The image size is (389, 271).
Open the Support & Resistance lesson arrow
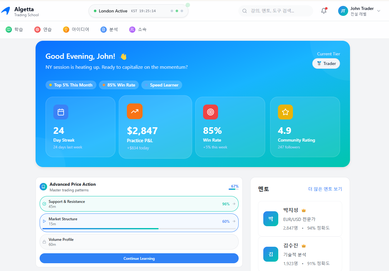click(x=234, y=204)
